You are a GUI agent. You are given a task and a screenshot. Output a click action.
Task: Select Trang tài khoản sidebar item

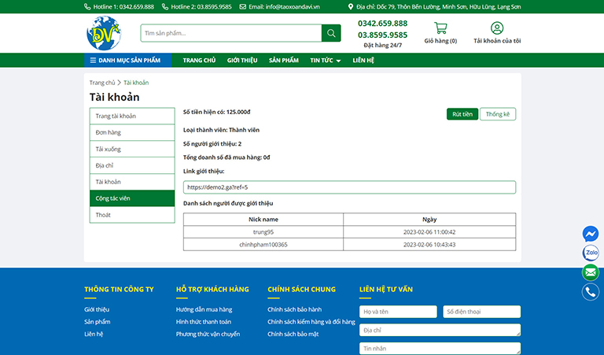132,116
